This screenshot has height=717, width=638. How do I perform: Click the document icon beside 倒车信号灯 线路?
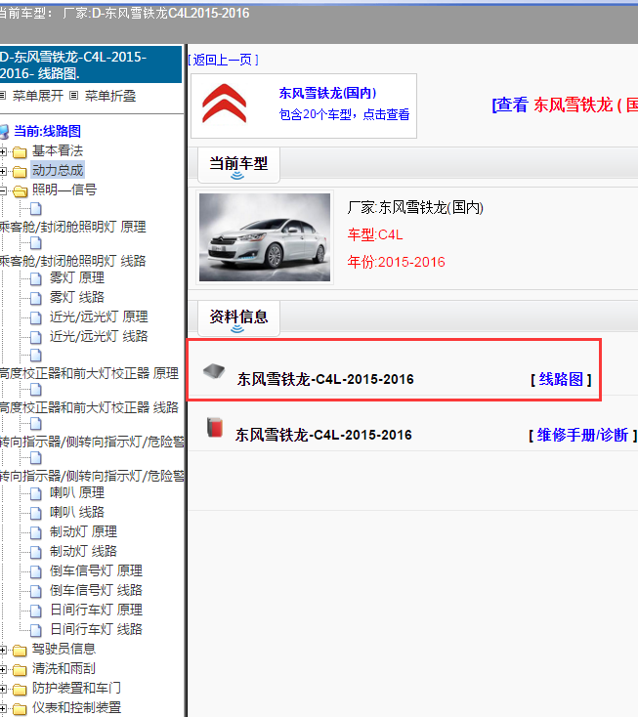(x=36, y=591)
